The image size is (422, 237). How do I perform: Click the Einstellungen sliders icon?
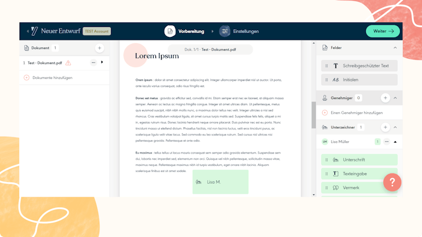coord(224,31)
